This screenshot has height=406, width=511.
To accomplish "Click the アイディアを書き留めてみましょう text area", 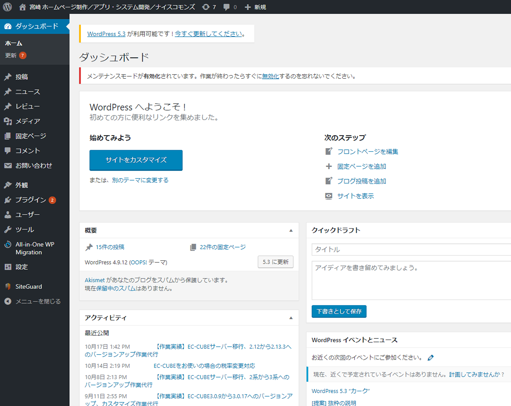I will tap(411, 280).
